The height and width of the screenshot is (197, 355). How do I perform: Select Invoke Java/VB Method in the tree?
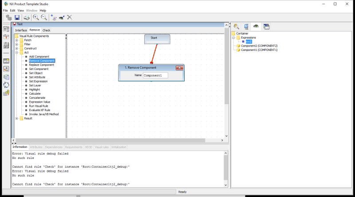point(43,114)
